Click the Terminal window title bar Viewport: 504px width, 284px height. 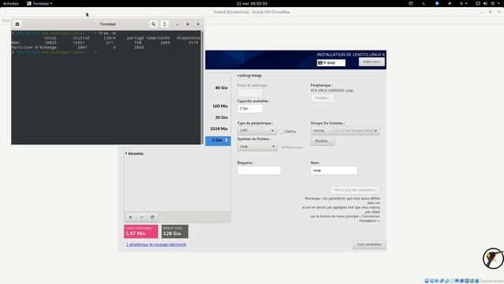[107, 24]
